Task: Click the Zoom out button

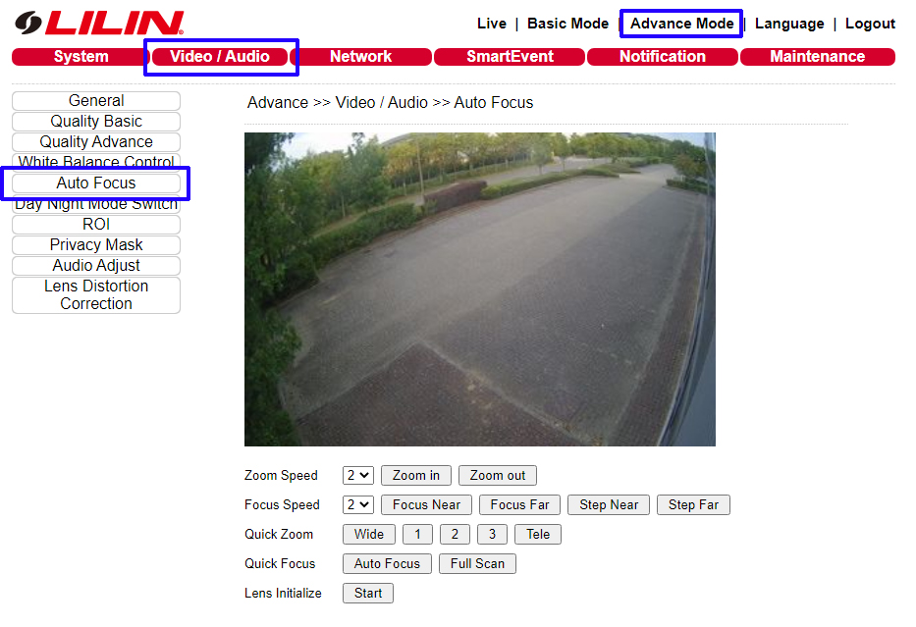Action: point(498,475)
